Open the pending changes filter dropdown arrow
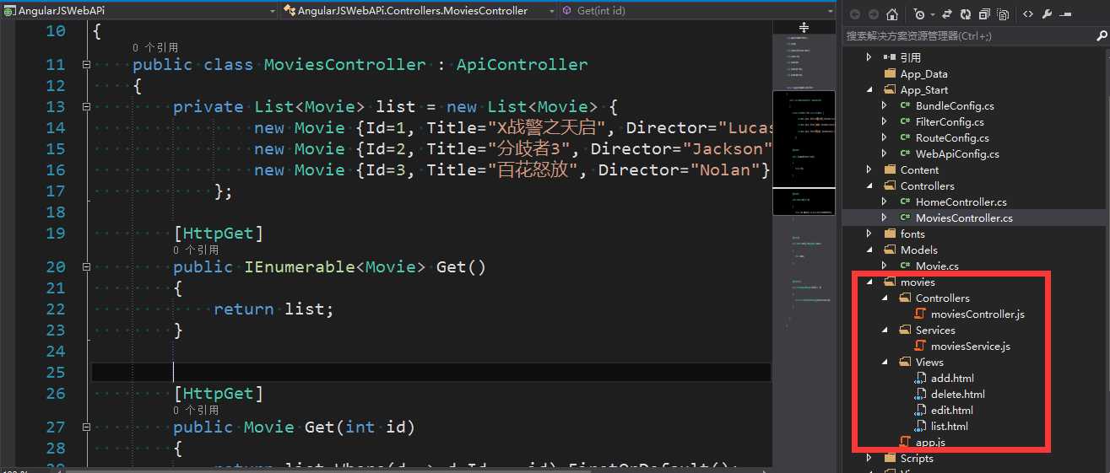The height and width of the screenshot is (473, 1110). pyautogui.click(x=932, y=14)
